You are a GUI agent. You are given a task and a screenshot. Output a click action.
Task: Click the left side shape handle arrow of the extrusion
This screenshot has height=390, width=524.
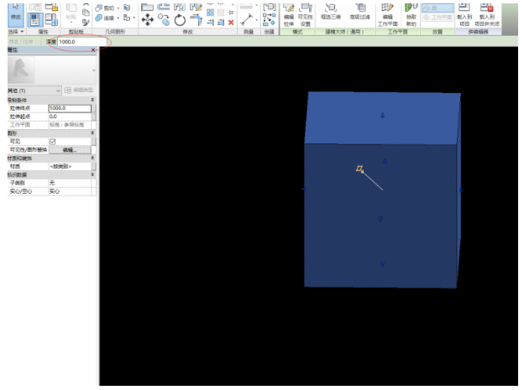(303, 190)
